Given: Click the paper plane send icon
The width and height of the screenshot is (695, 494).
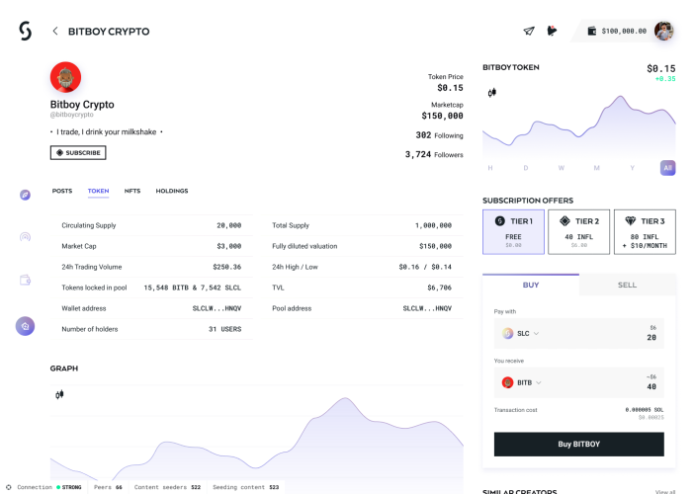Looking at the screenshot, I should click(x=529, y=31).
